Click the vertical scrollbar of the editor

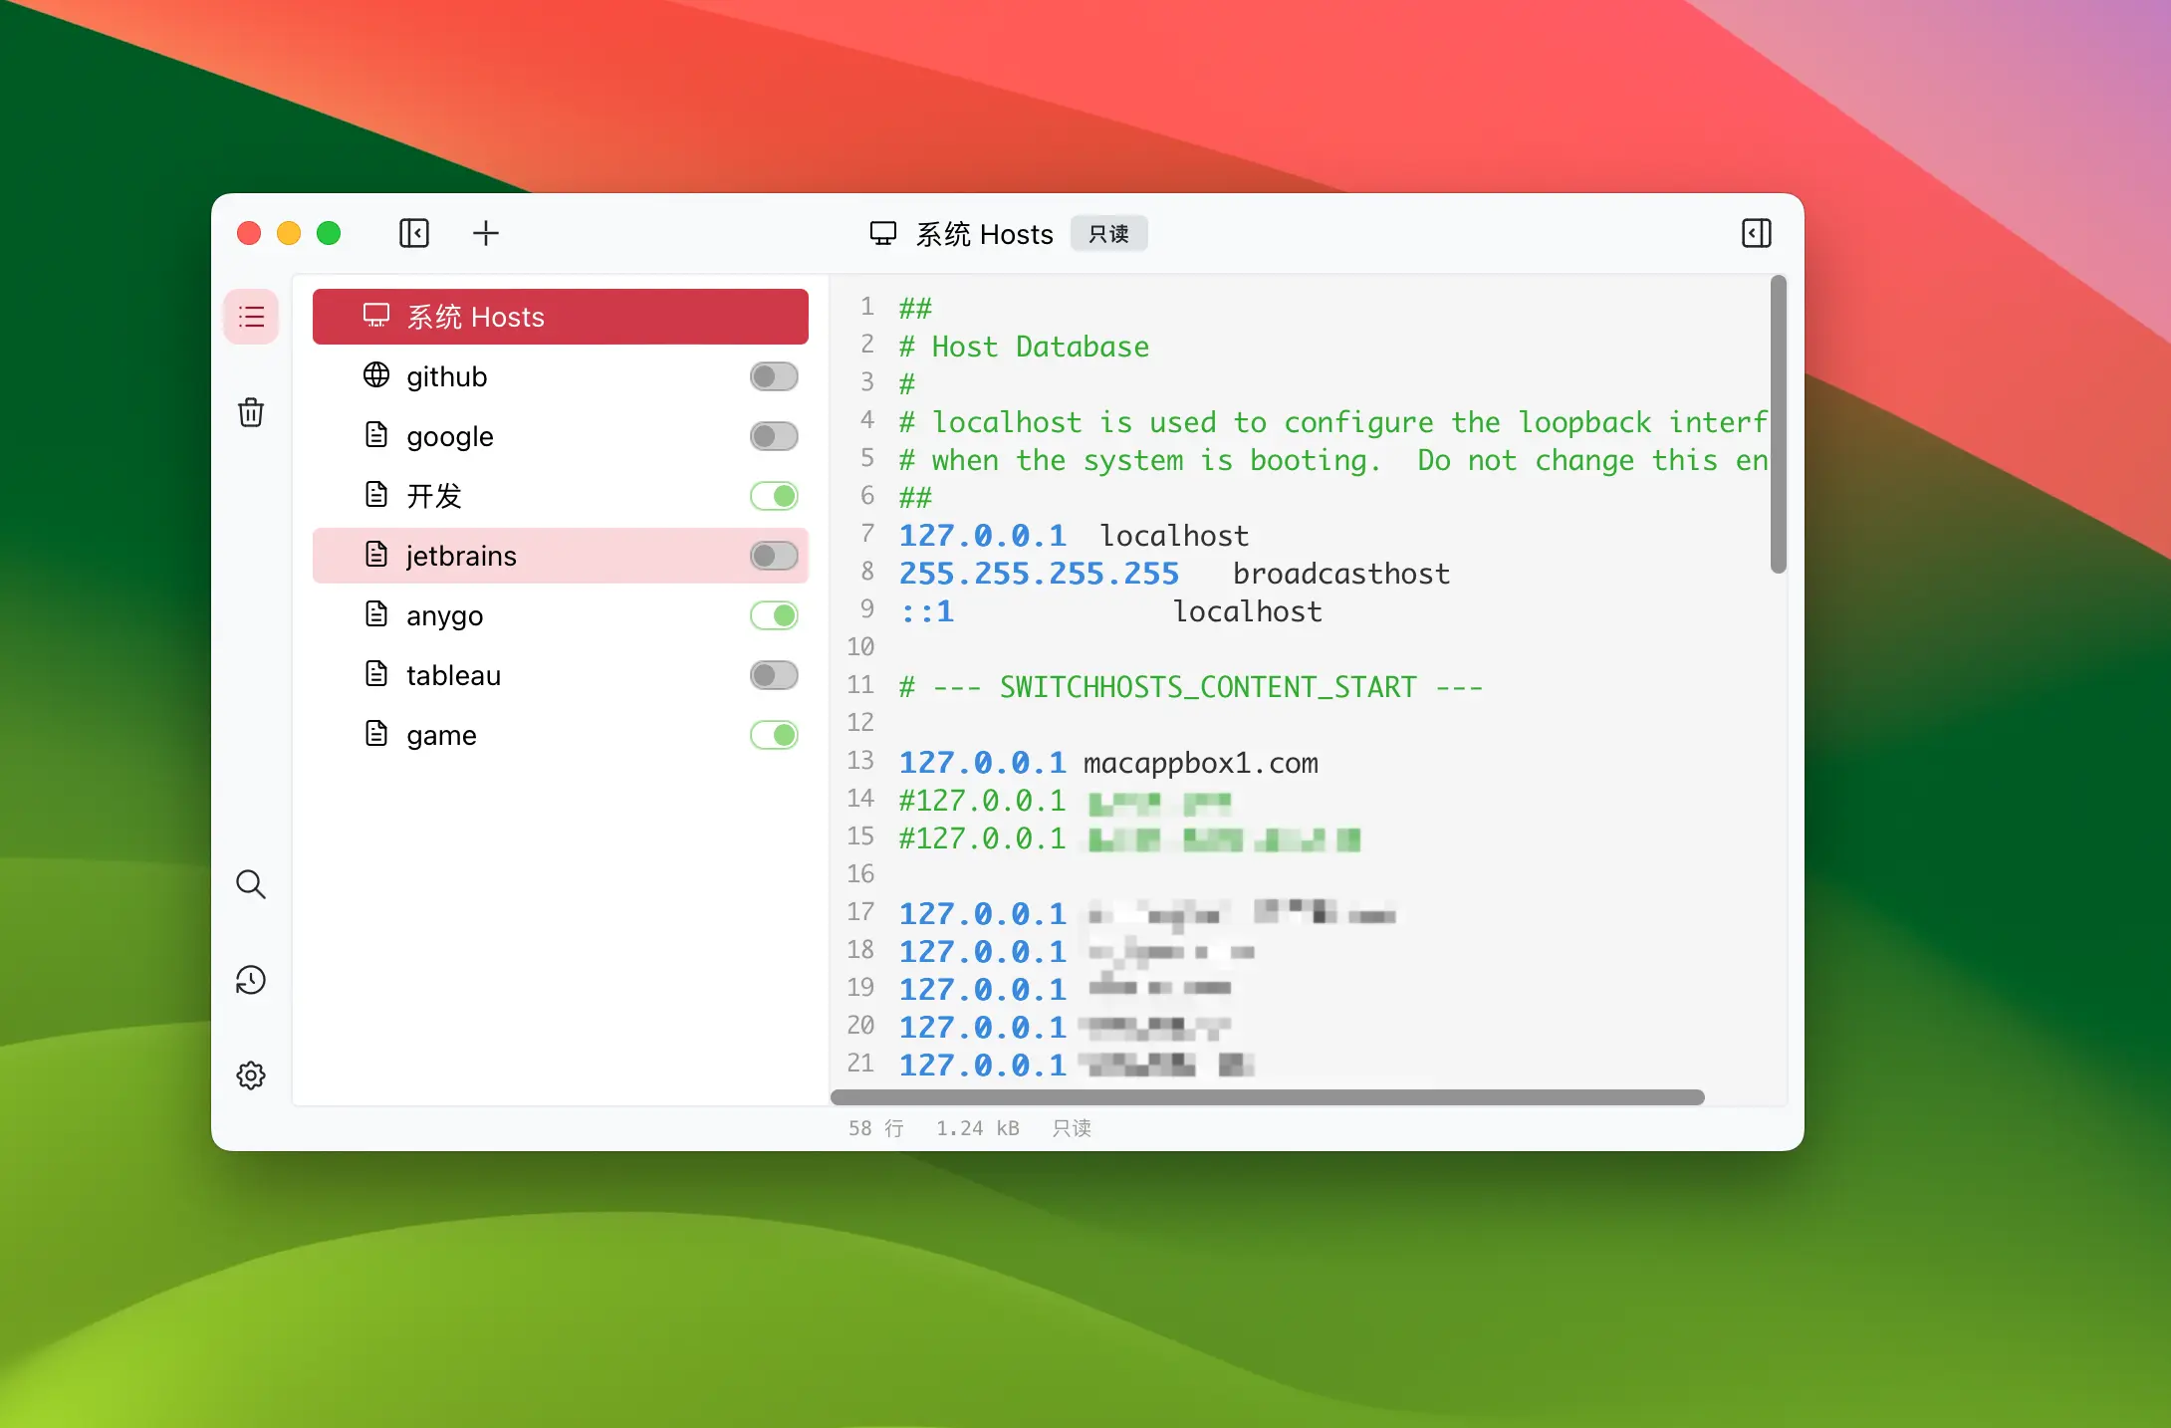(x=1779, y=425)
